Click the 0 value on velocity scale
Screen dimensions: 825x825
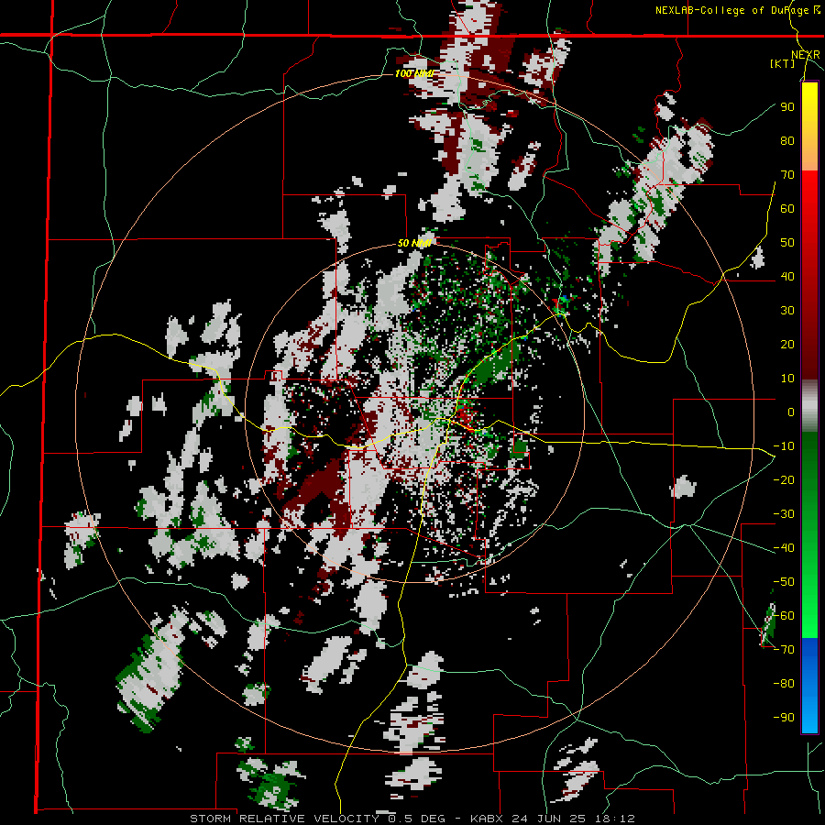(791, 412)
